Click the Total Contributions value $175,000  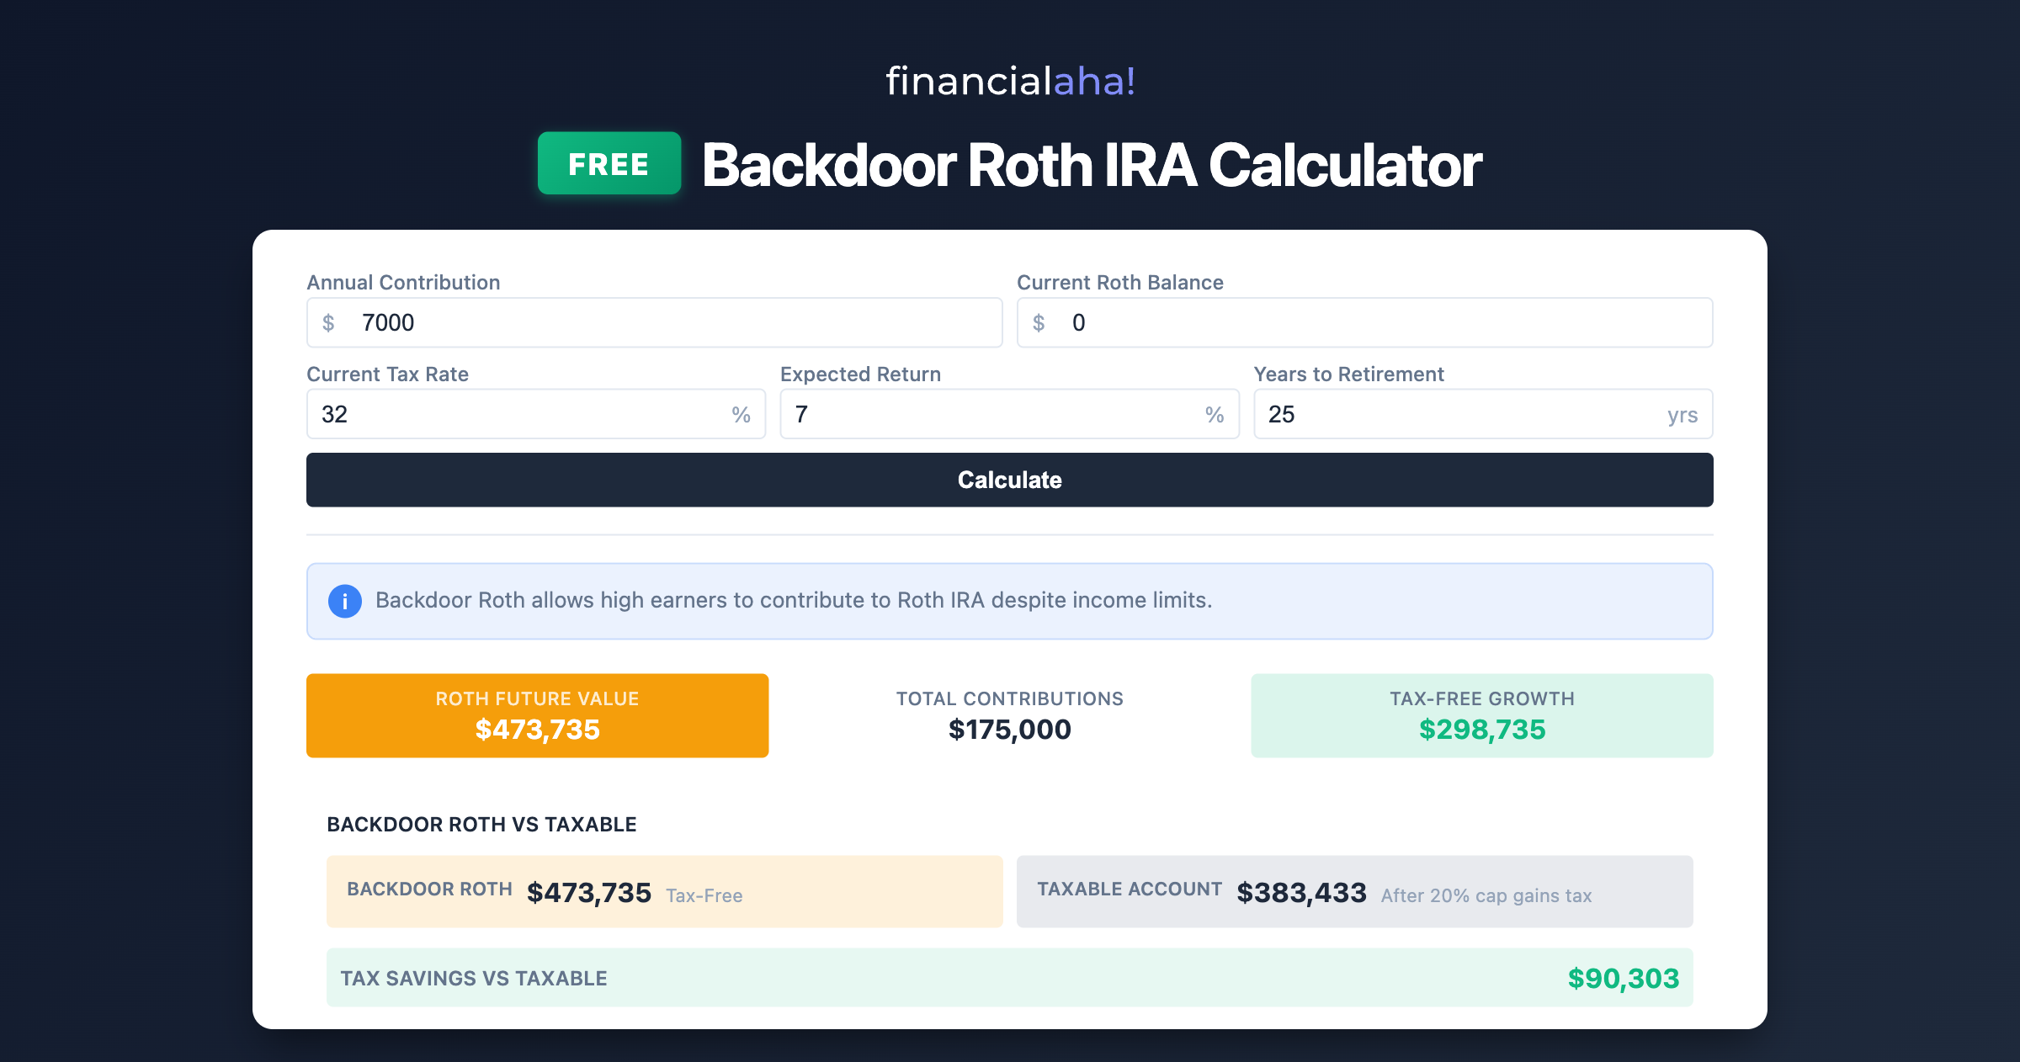pos(1009,729)
